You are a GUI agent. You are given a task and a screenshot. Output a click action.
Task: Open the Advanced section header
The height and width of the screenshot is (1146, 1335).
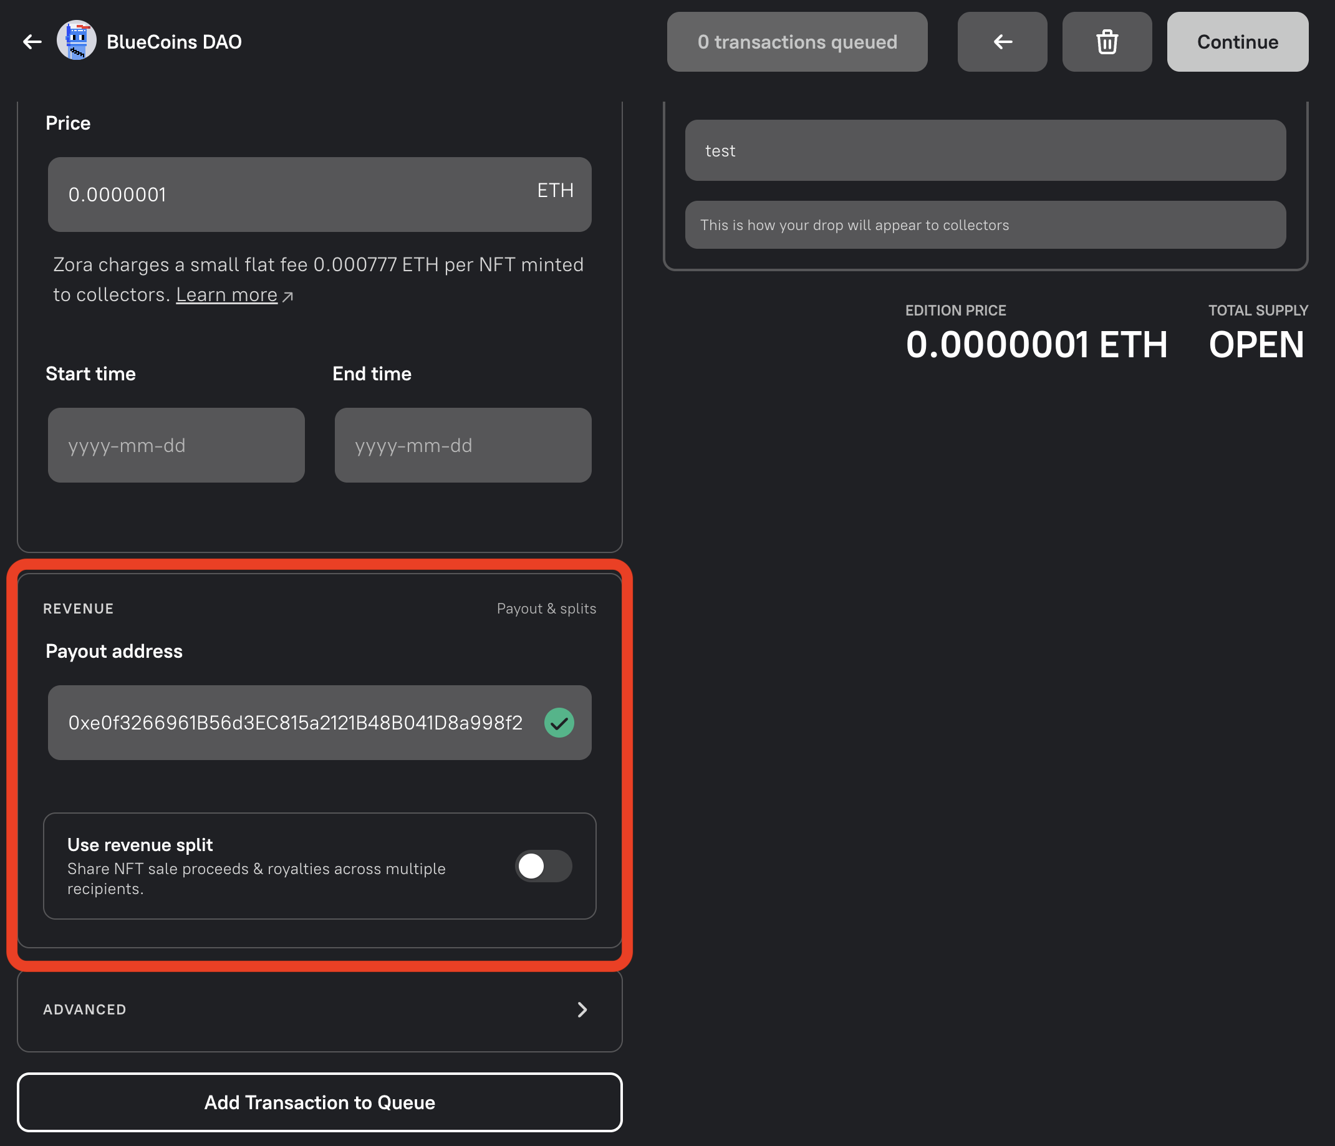[320, 1009]
